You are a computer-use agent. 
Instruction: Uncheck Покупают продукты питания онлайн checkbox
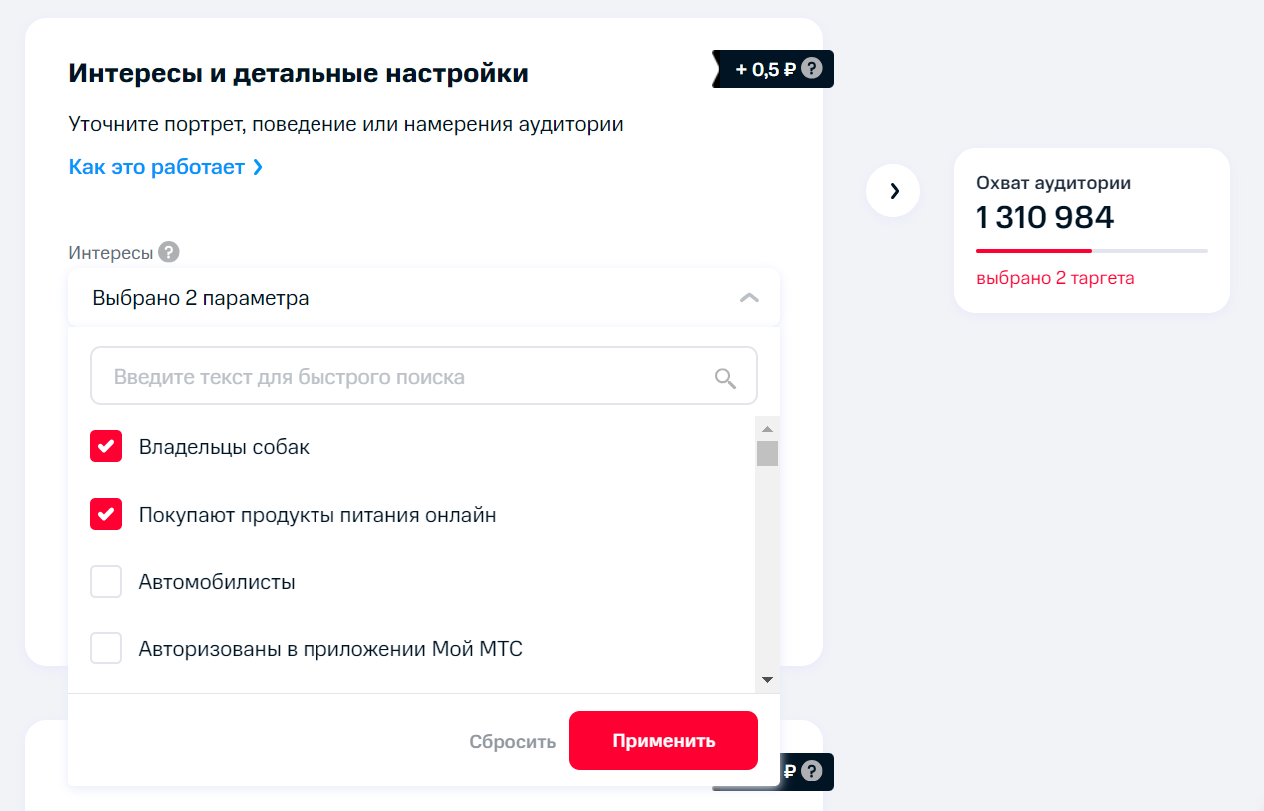click(106, 515)
